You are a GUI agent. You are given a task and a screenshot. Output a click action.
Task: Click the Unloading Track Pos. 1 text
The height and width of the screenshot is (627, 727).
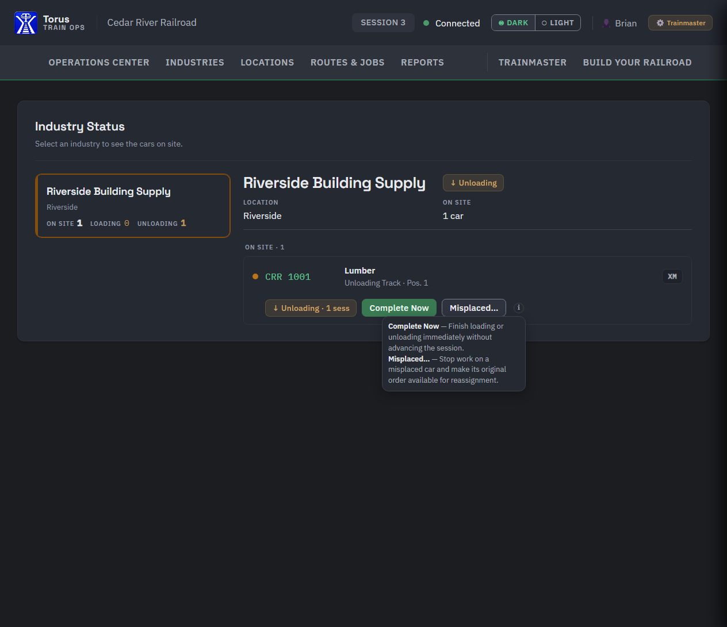click(x=387, y=283)
